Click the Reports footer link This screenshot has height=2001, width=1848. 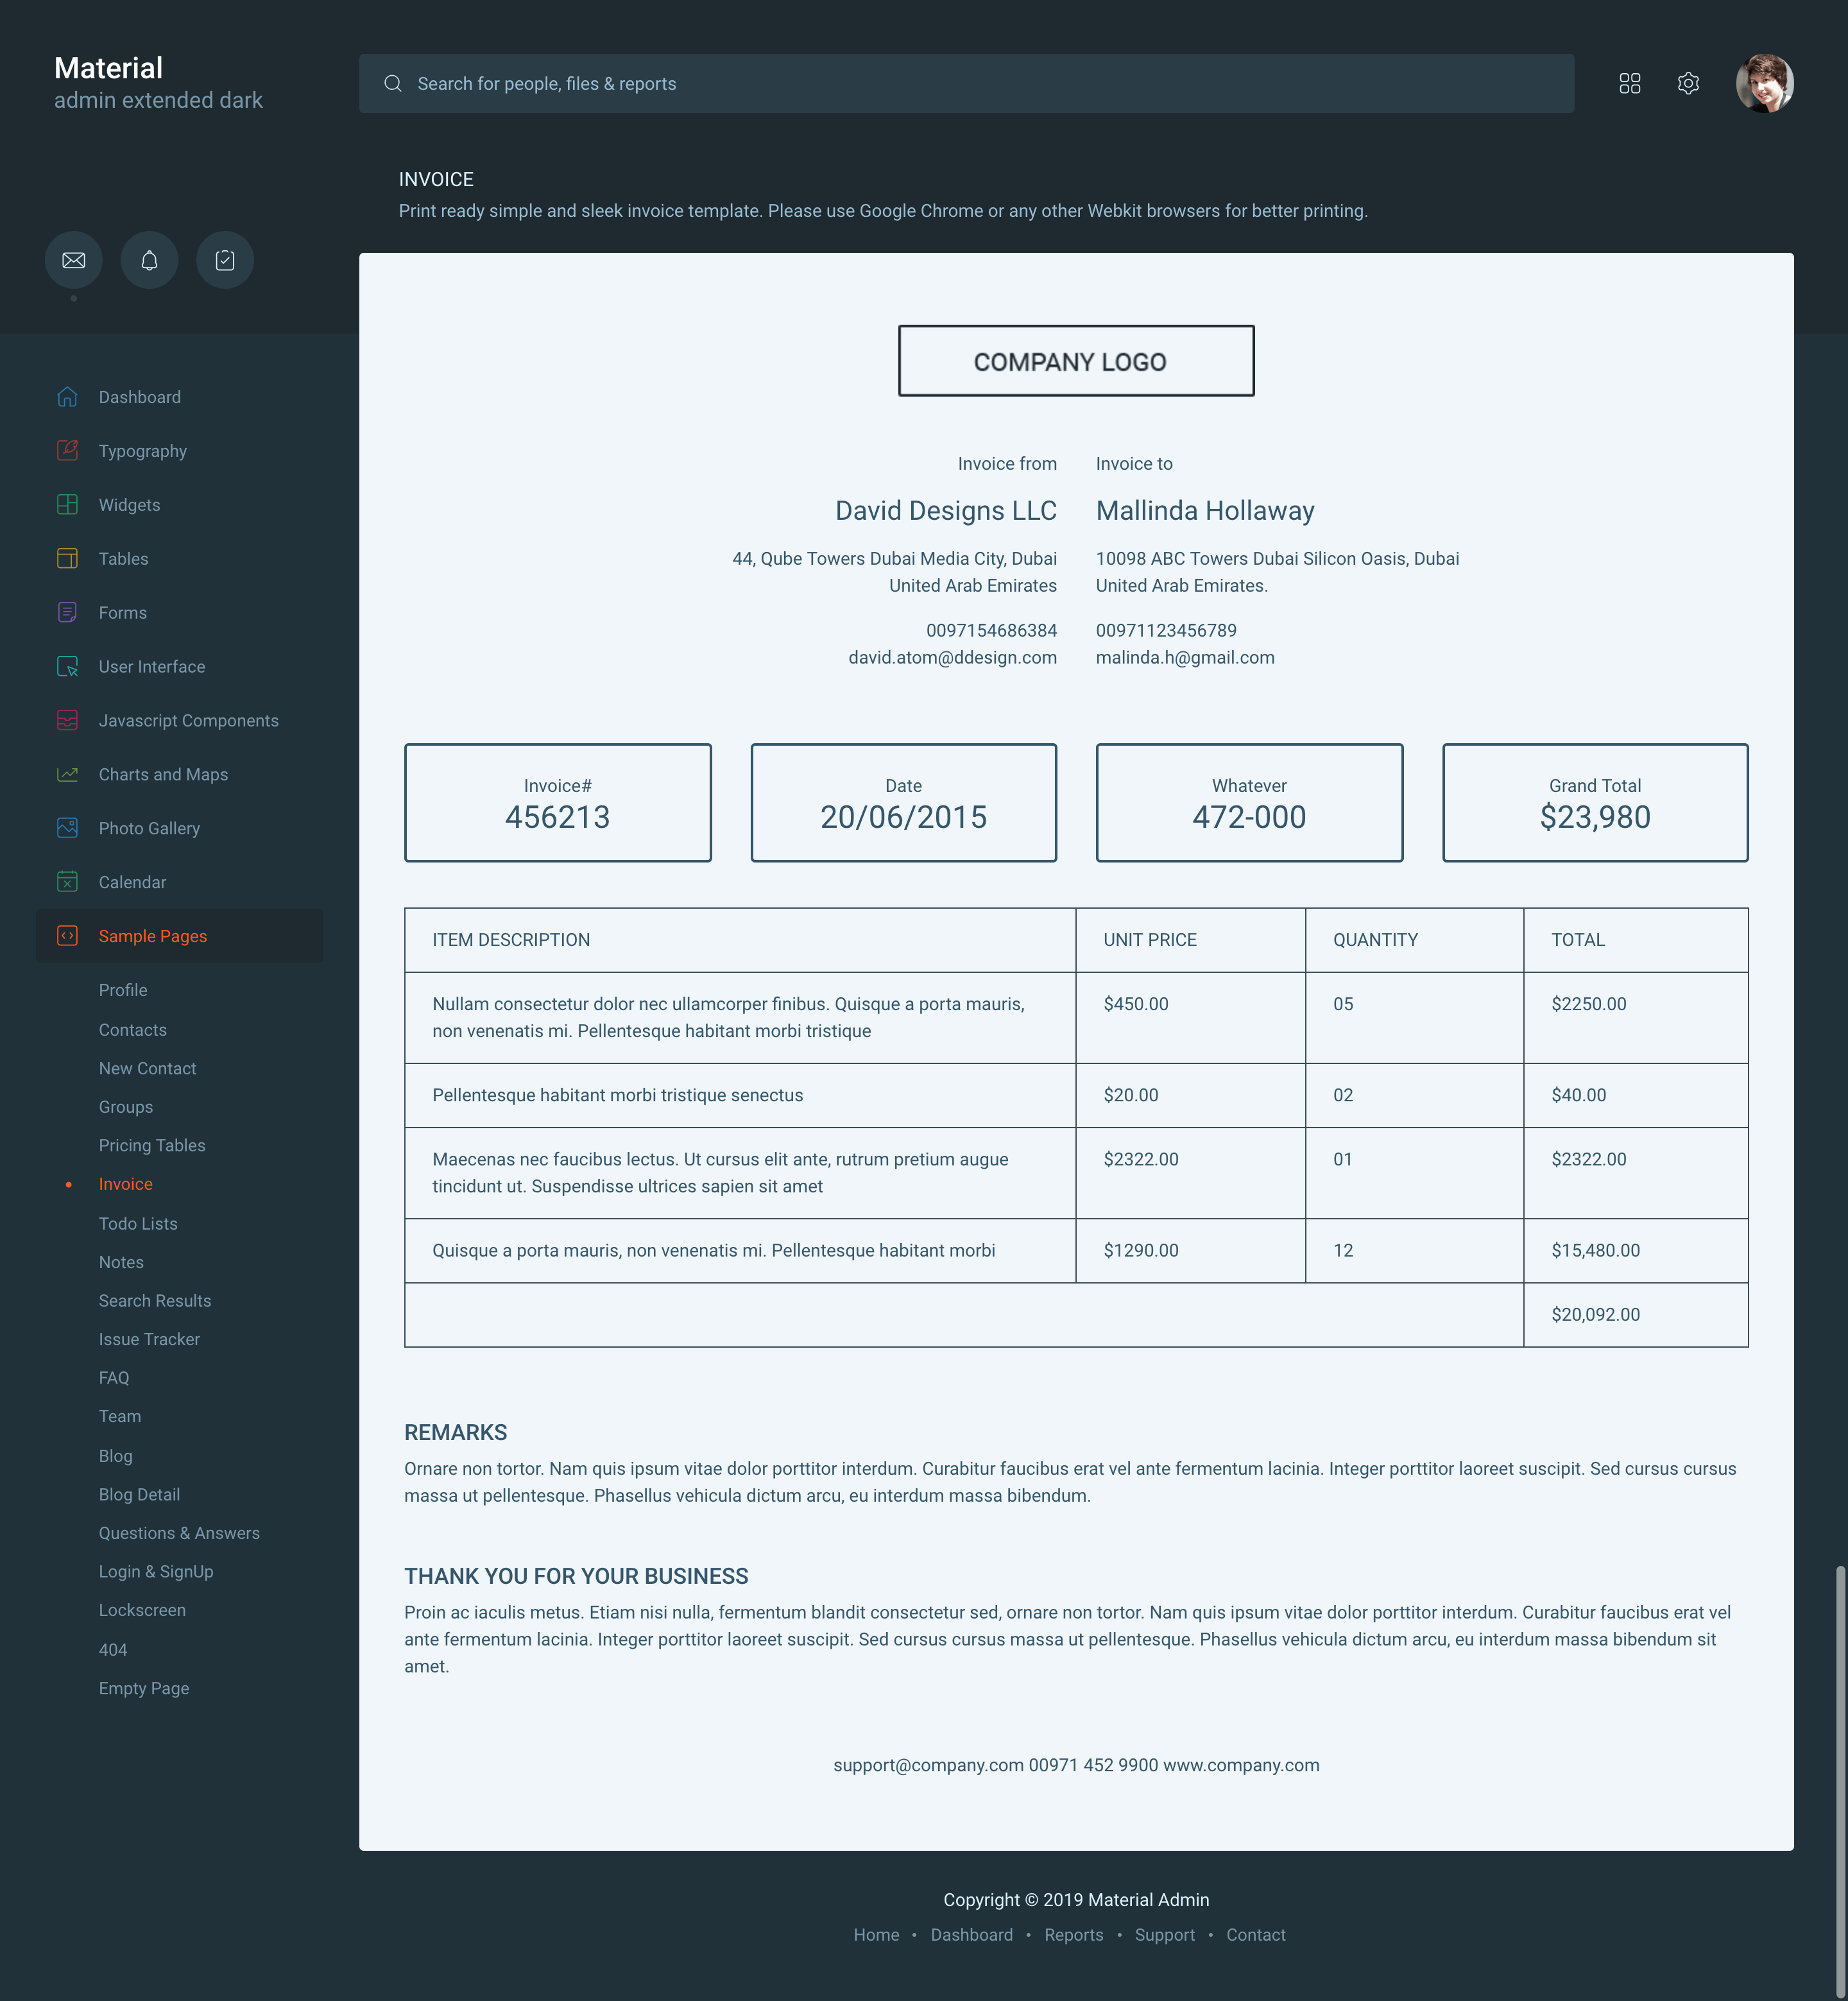1073,1935
